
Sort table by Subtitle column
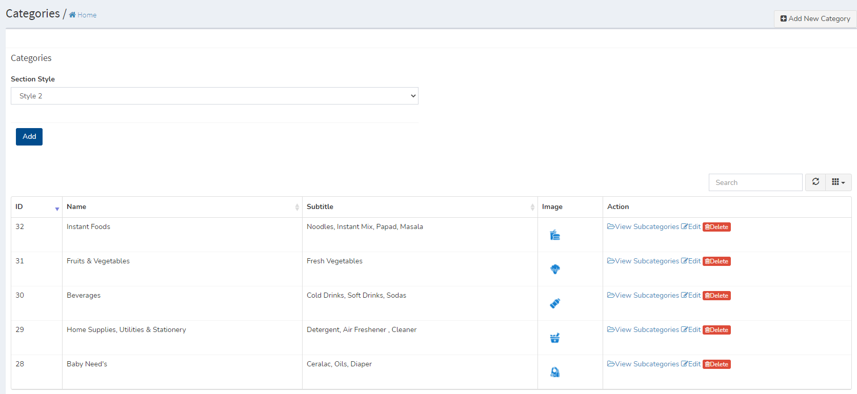coord(420,207)
